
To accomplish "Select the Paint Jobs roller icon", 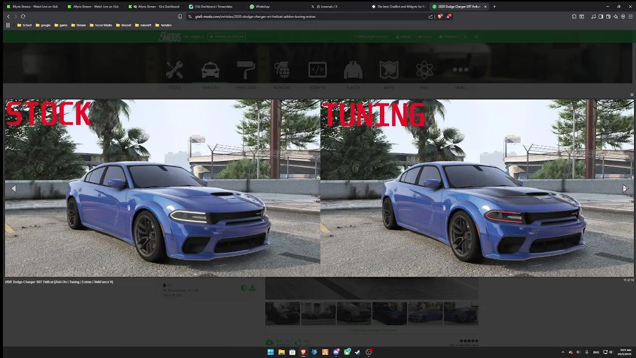I will click(246, 70).
